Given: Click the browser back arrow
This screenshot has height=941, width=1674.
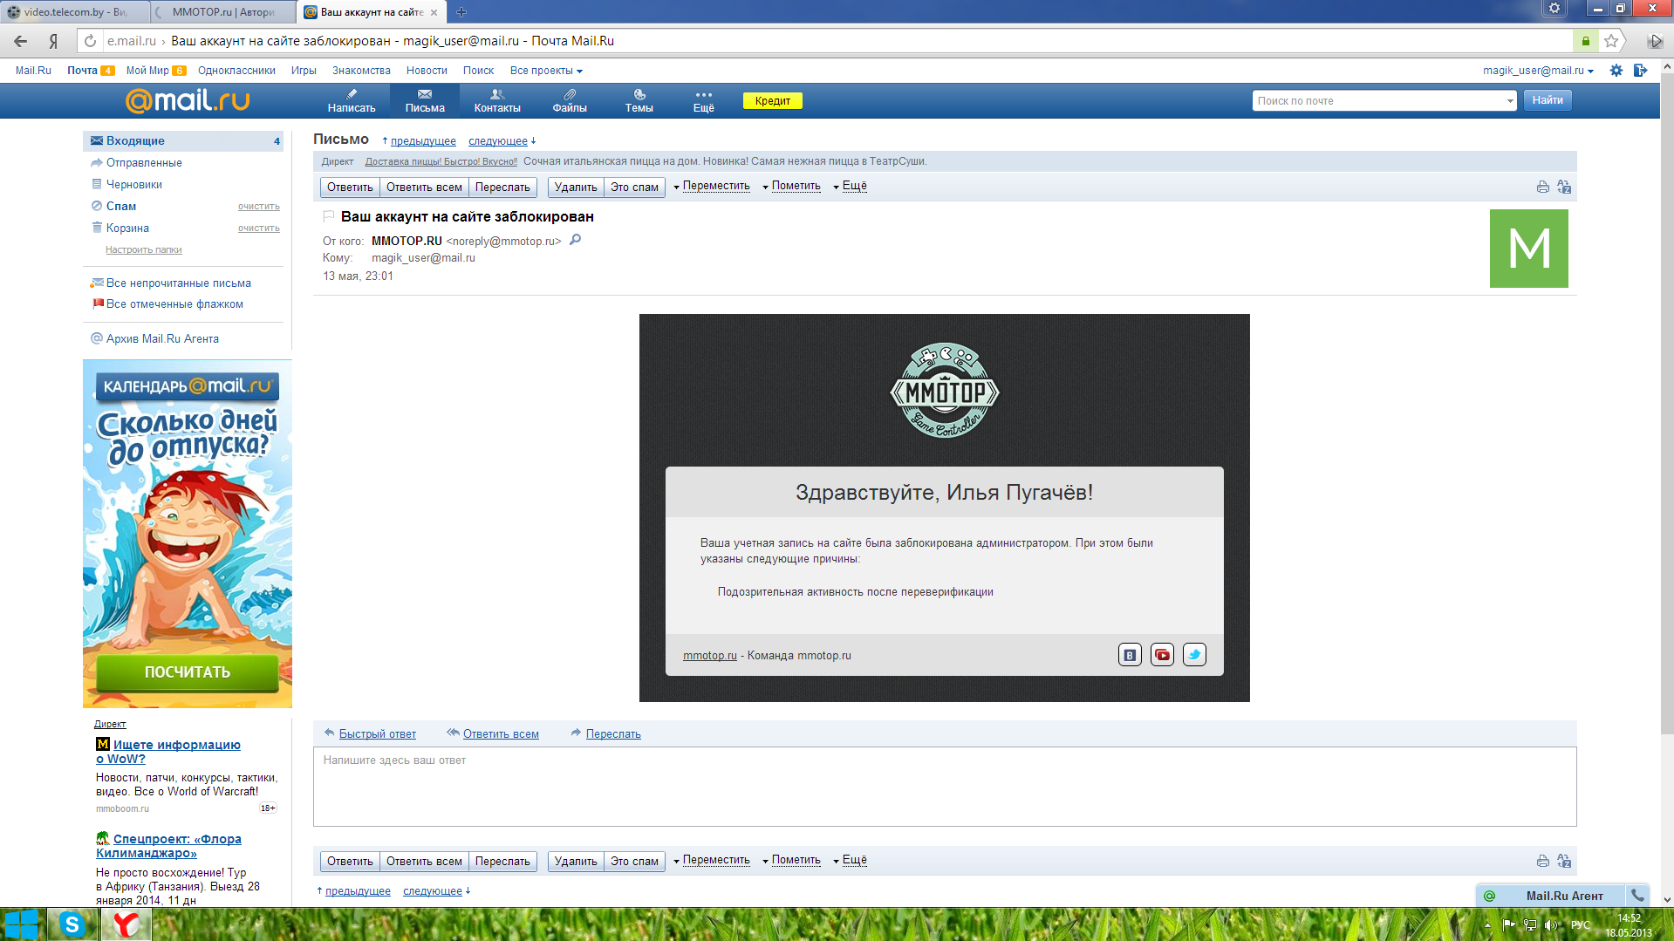Looking at the screenshot, I should click(x=21, y=41).
